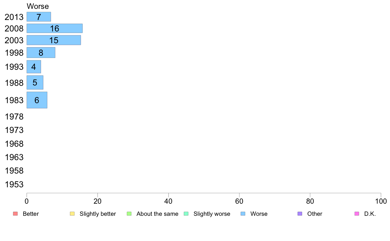
Task: Click the 1978 year label
Action: pyautogui.click(x=14, y=117)
